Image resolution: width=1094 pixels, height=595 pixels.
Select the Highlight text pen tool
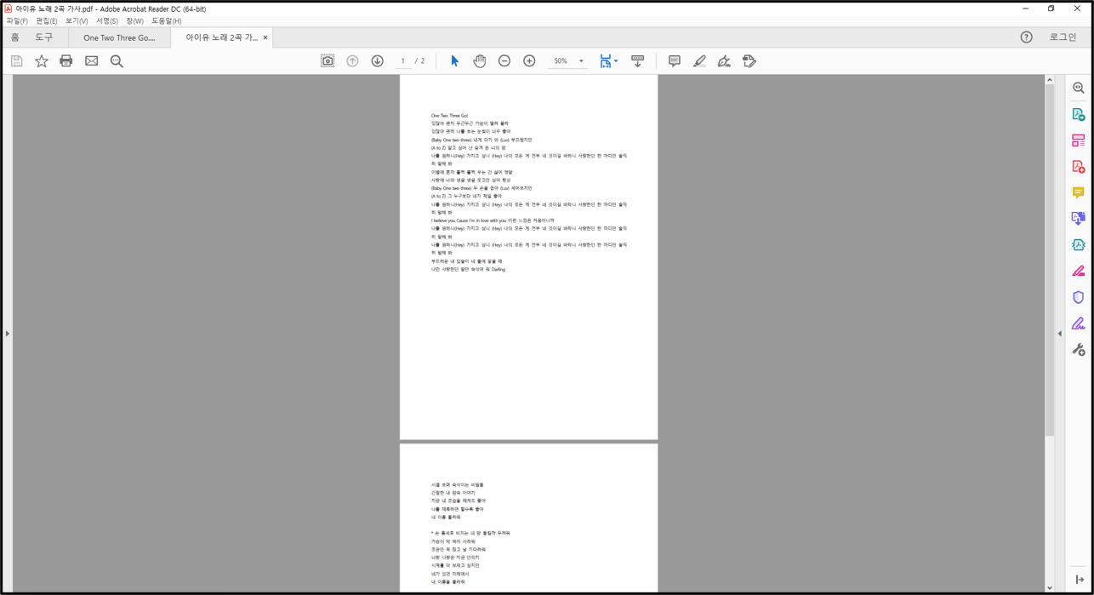coord(699,61)
